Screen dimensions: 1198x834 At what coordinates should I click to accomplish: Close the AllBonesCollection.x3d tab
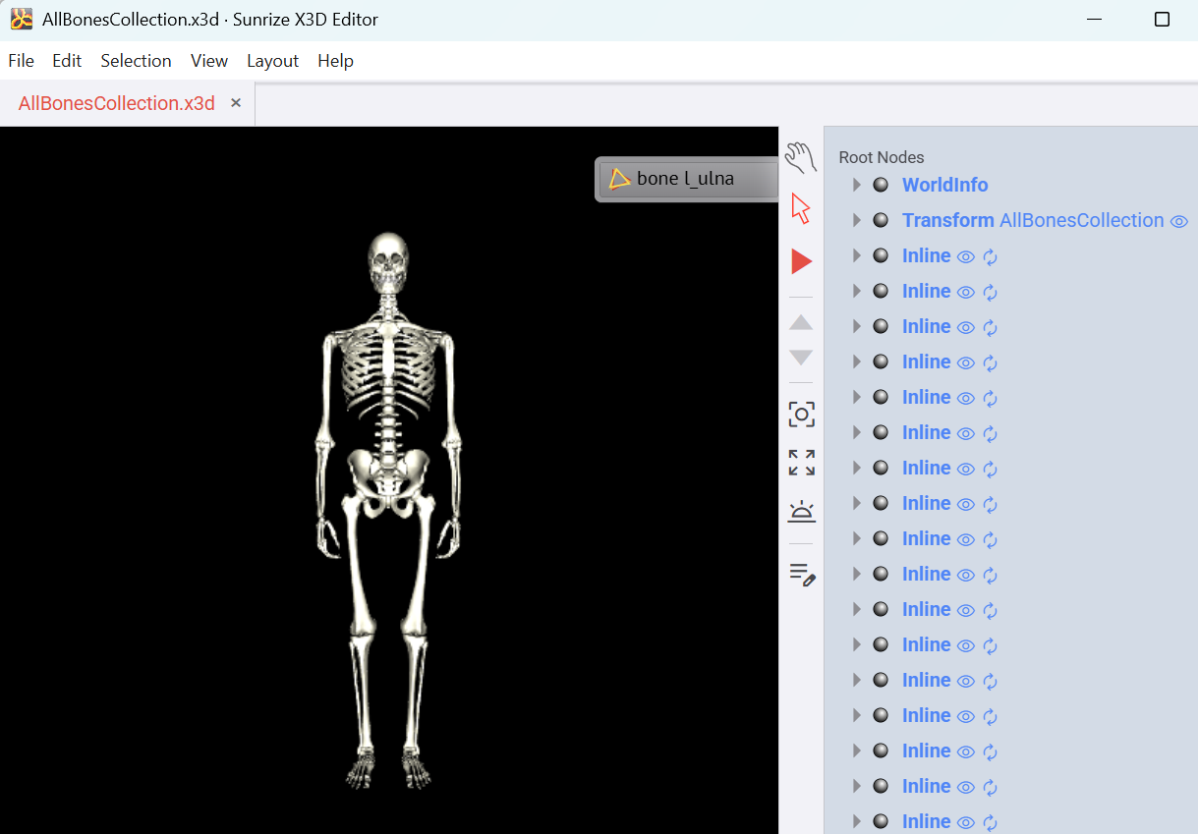pos(236,103)
